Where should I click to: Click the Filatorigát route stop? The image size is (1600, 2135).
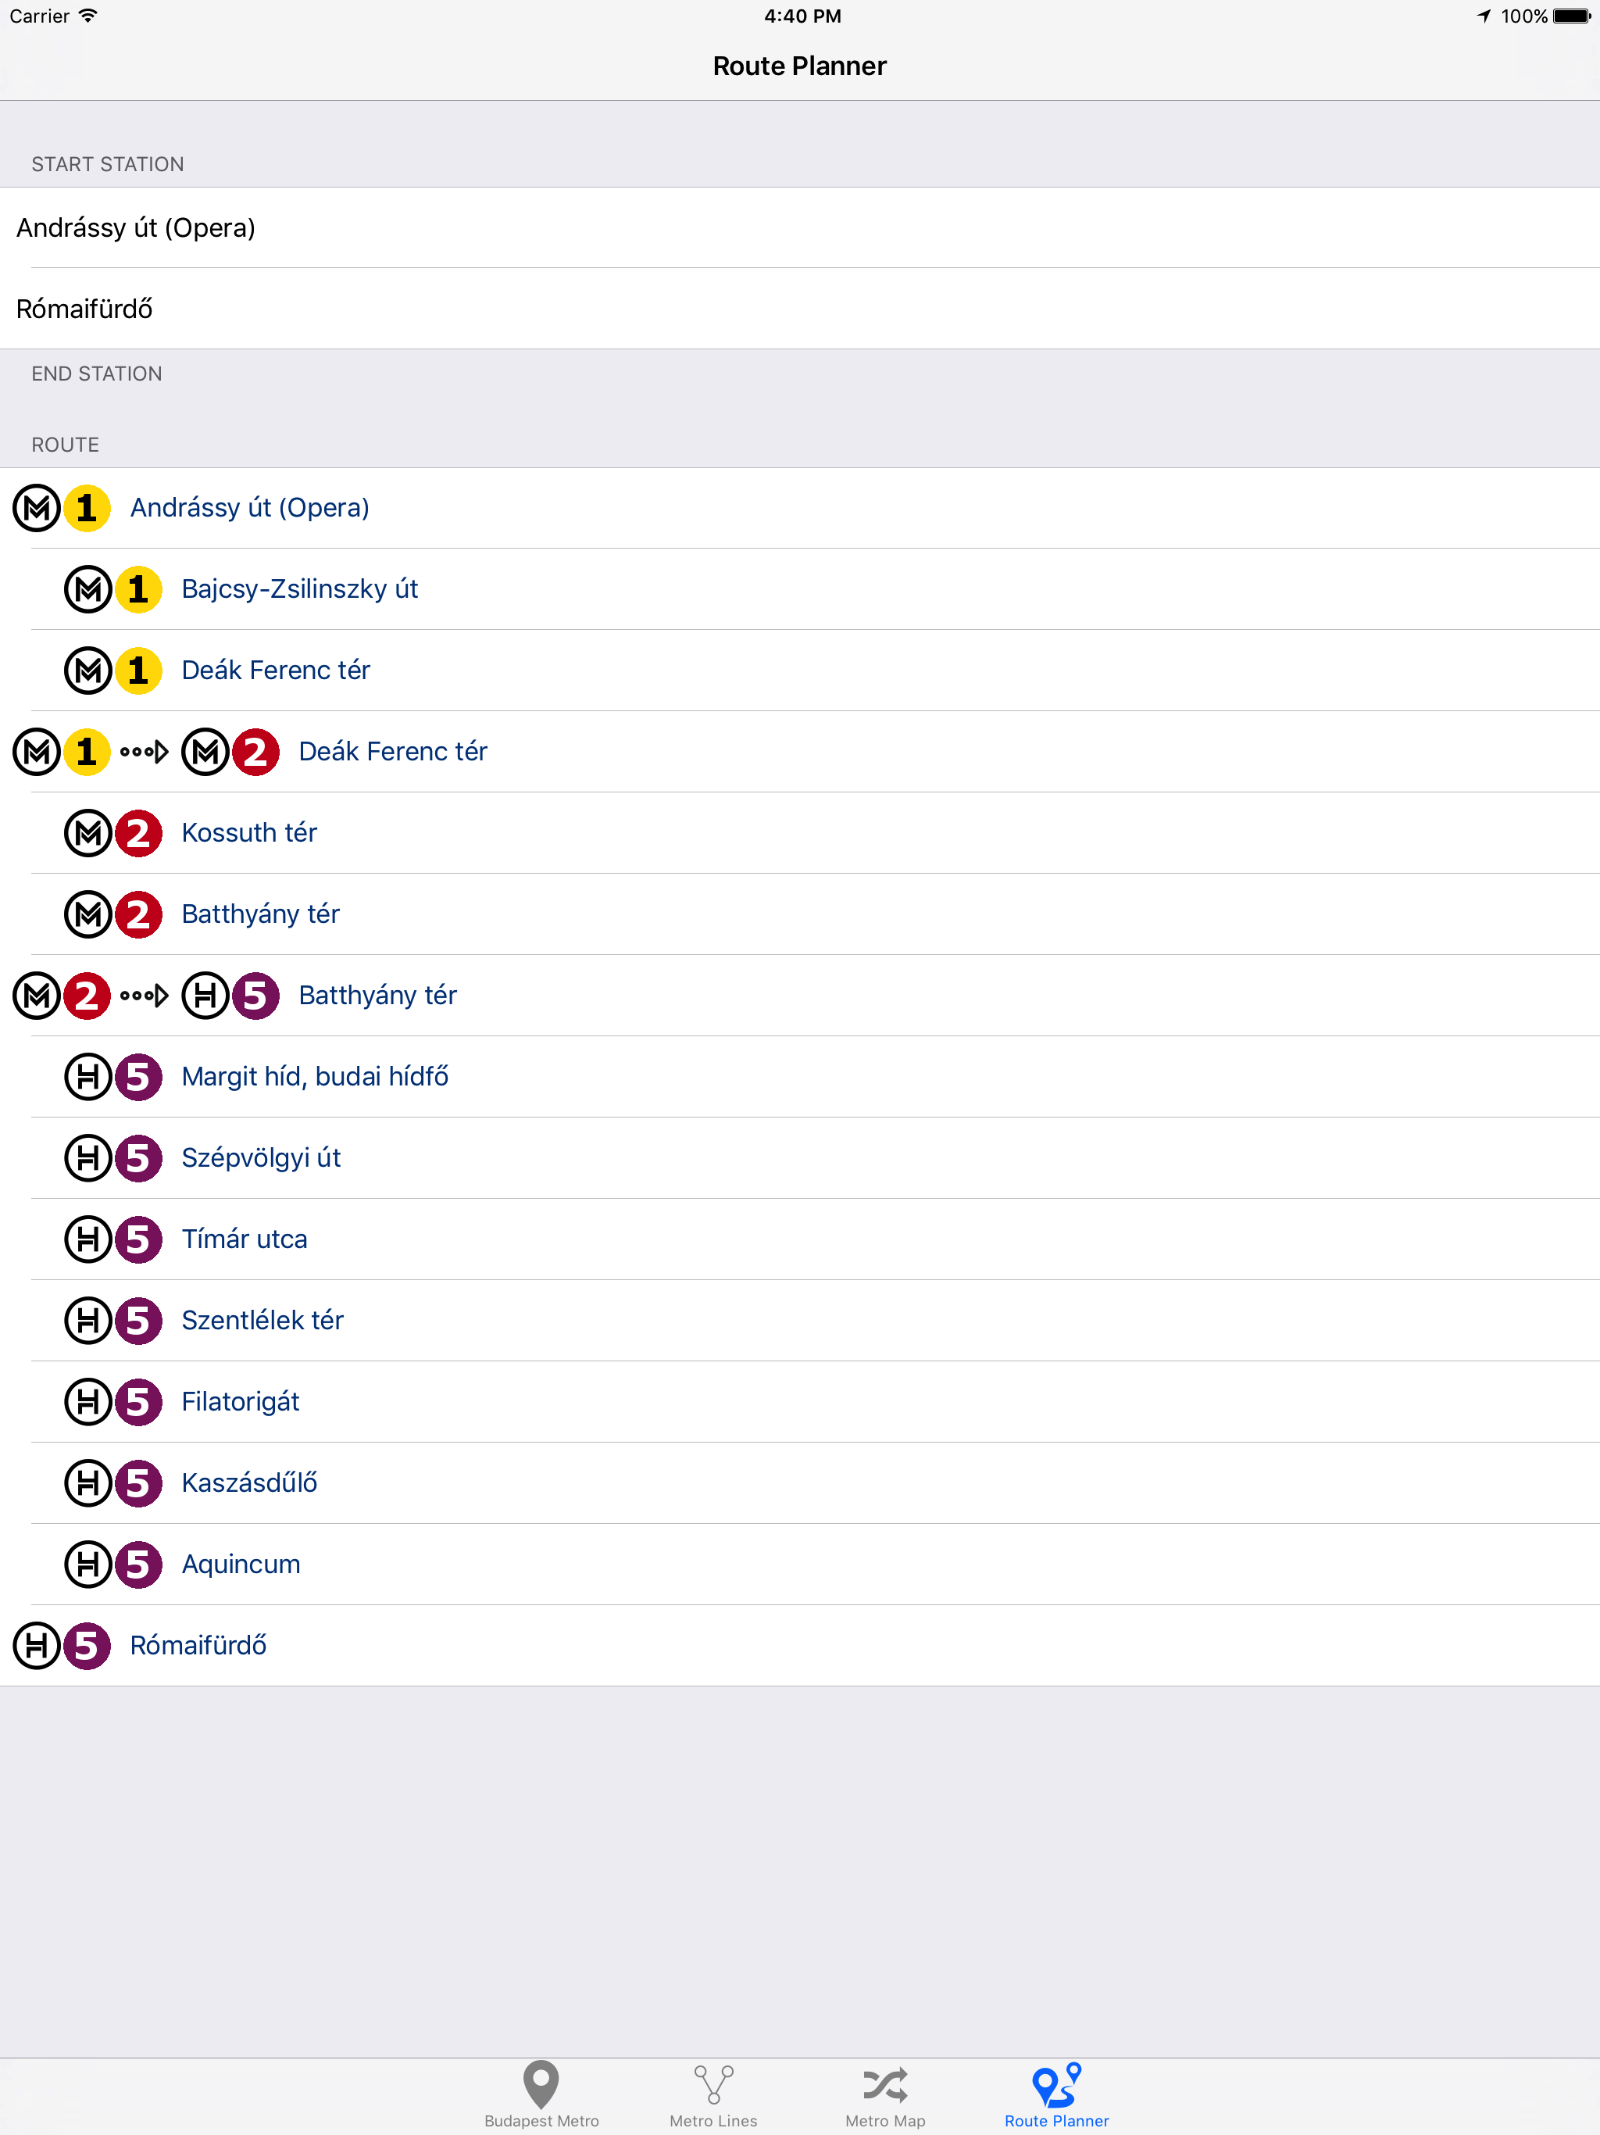click(241, 1401)
